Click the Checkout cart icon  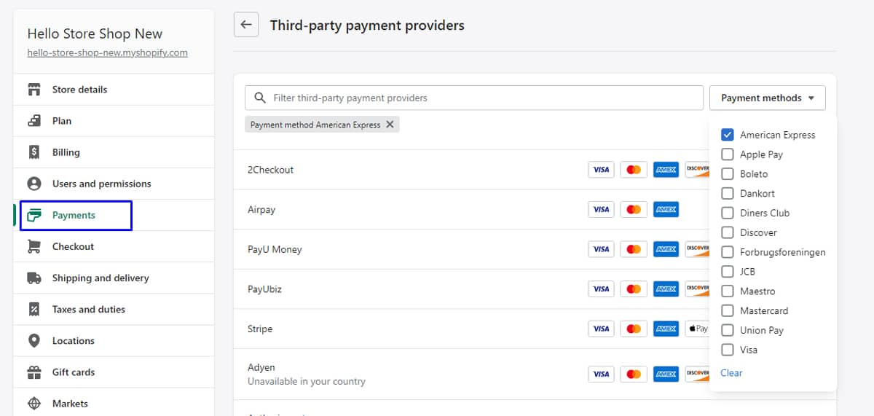coord(34,246)
